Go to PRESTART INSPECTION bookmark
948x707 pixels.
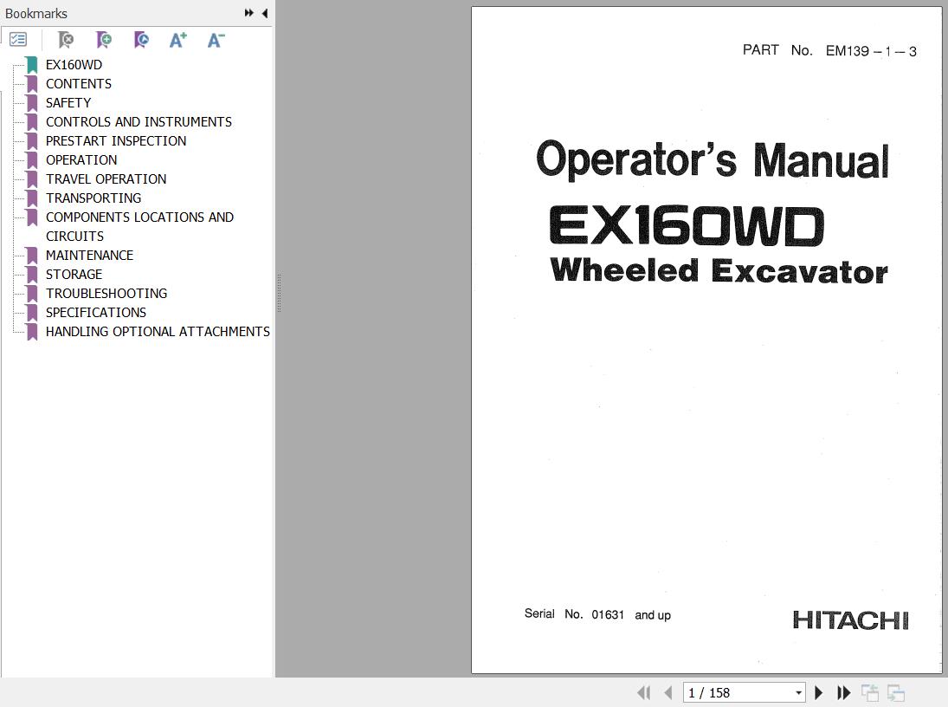coord(116,141)
